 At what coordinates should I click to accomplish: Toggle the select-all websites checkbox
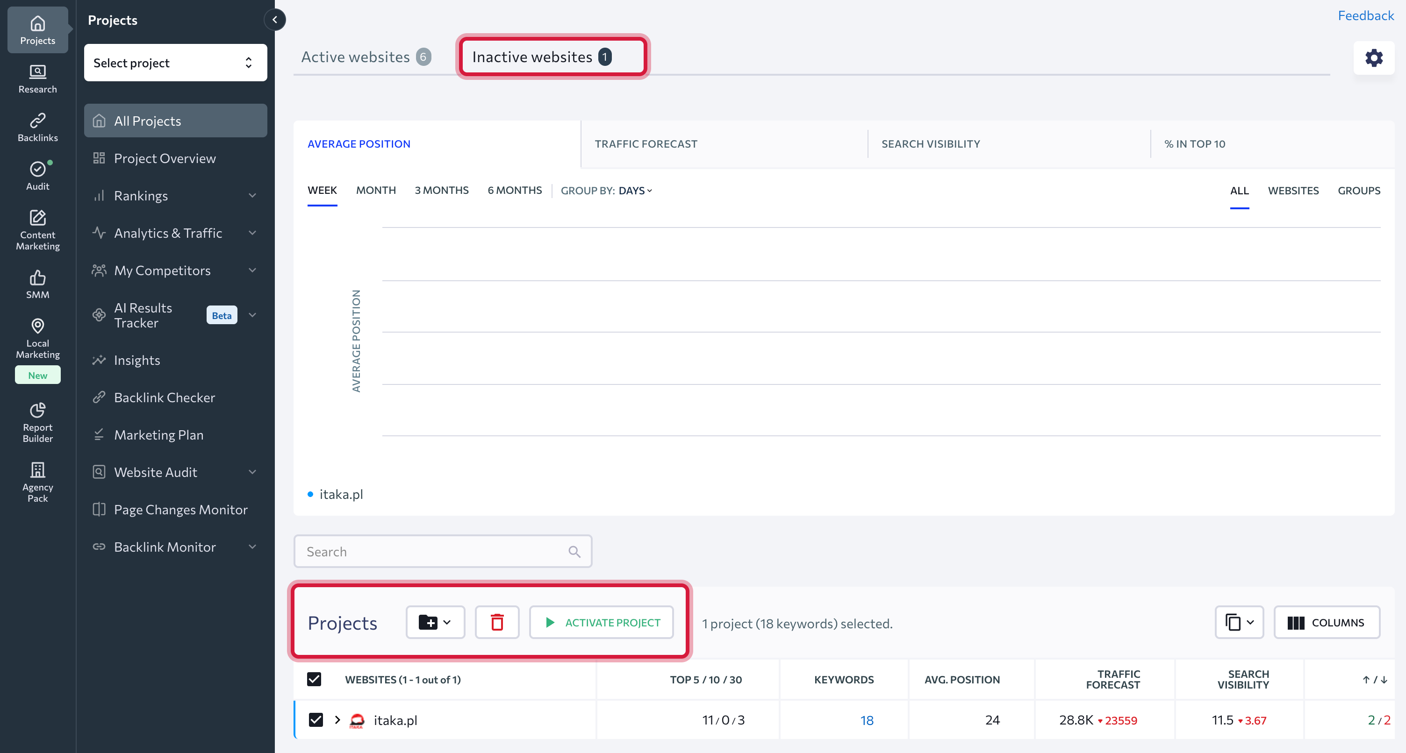(x=314, y=679)
